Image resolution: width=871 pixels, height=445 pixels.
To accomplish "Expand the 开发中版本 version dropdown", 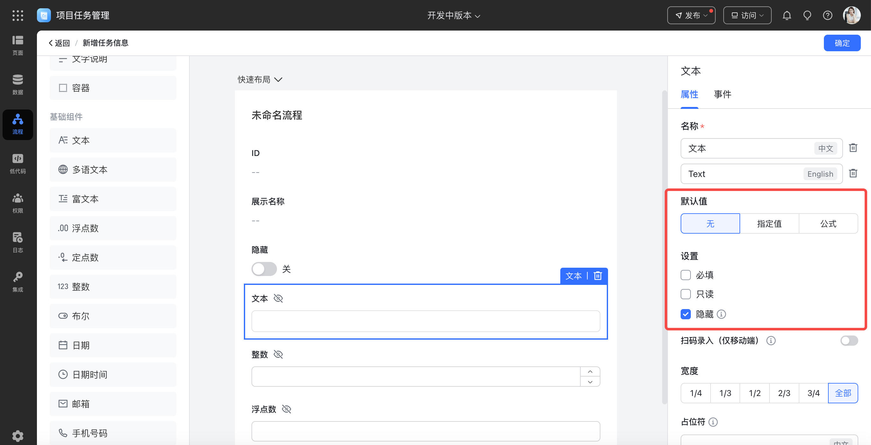I will [x=453, y=16].
